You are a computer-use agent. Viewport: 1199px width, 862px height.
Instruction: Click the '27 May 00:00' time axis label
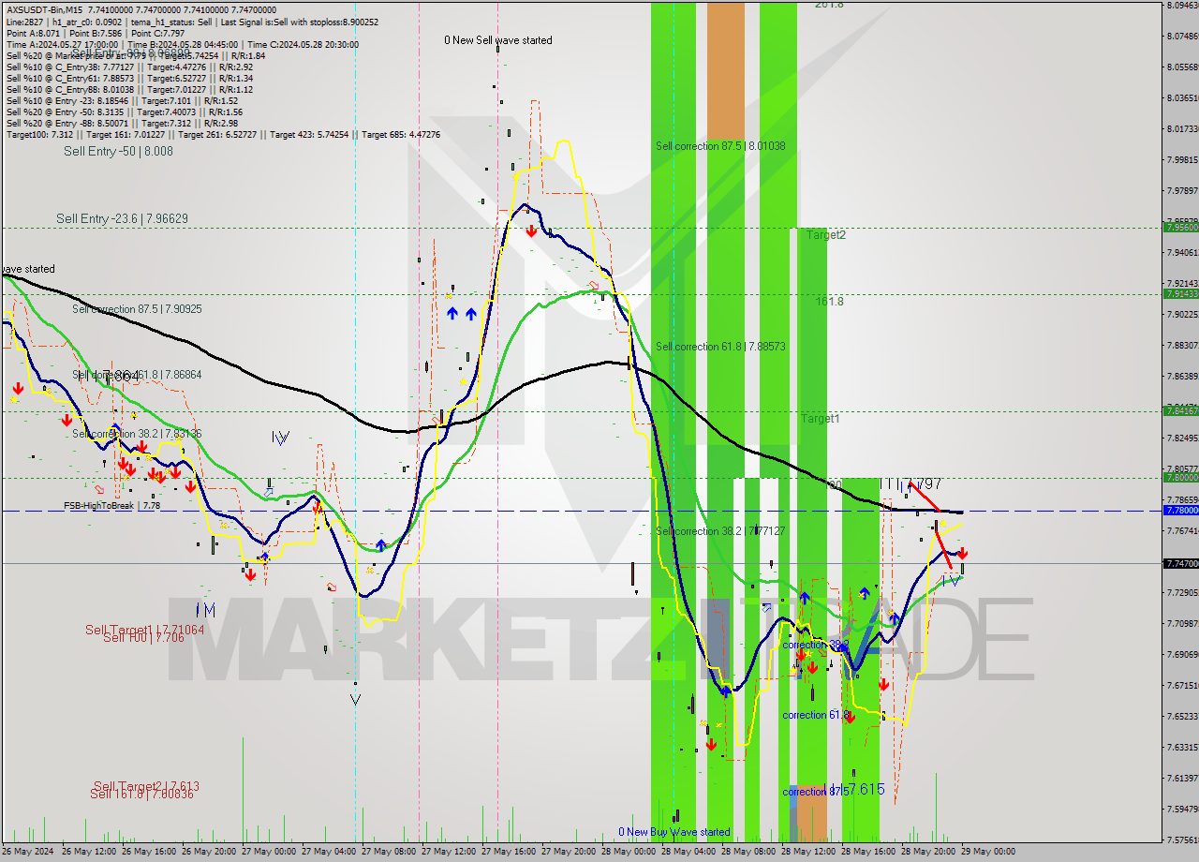pos(270,852)
